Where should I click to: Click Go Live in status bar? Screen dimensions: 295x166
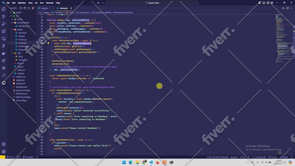273,157
